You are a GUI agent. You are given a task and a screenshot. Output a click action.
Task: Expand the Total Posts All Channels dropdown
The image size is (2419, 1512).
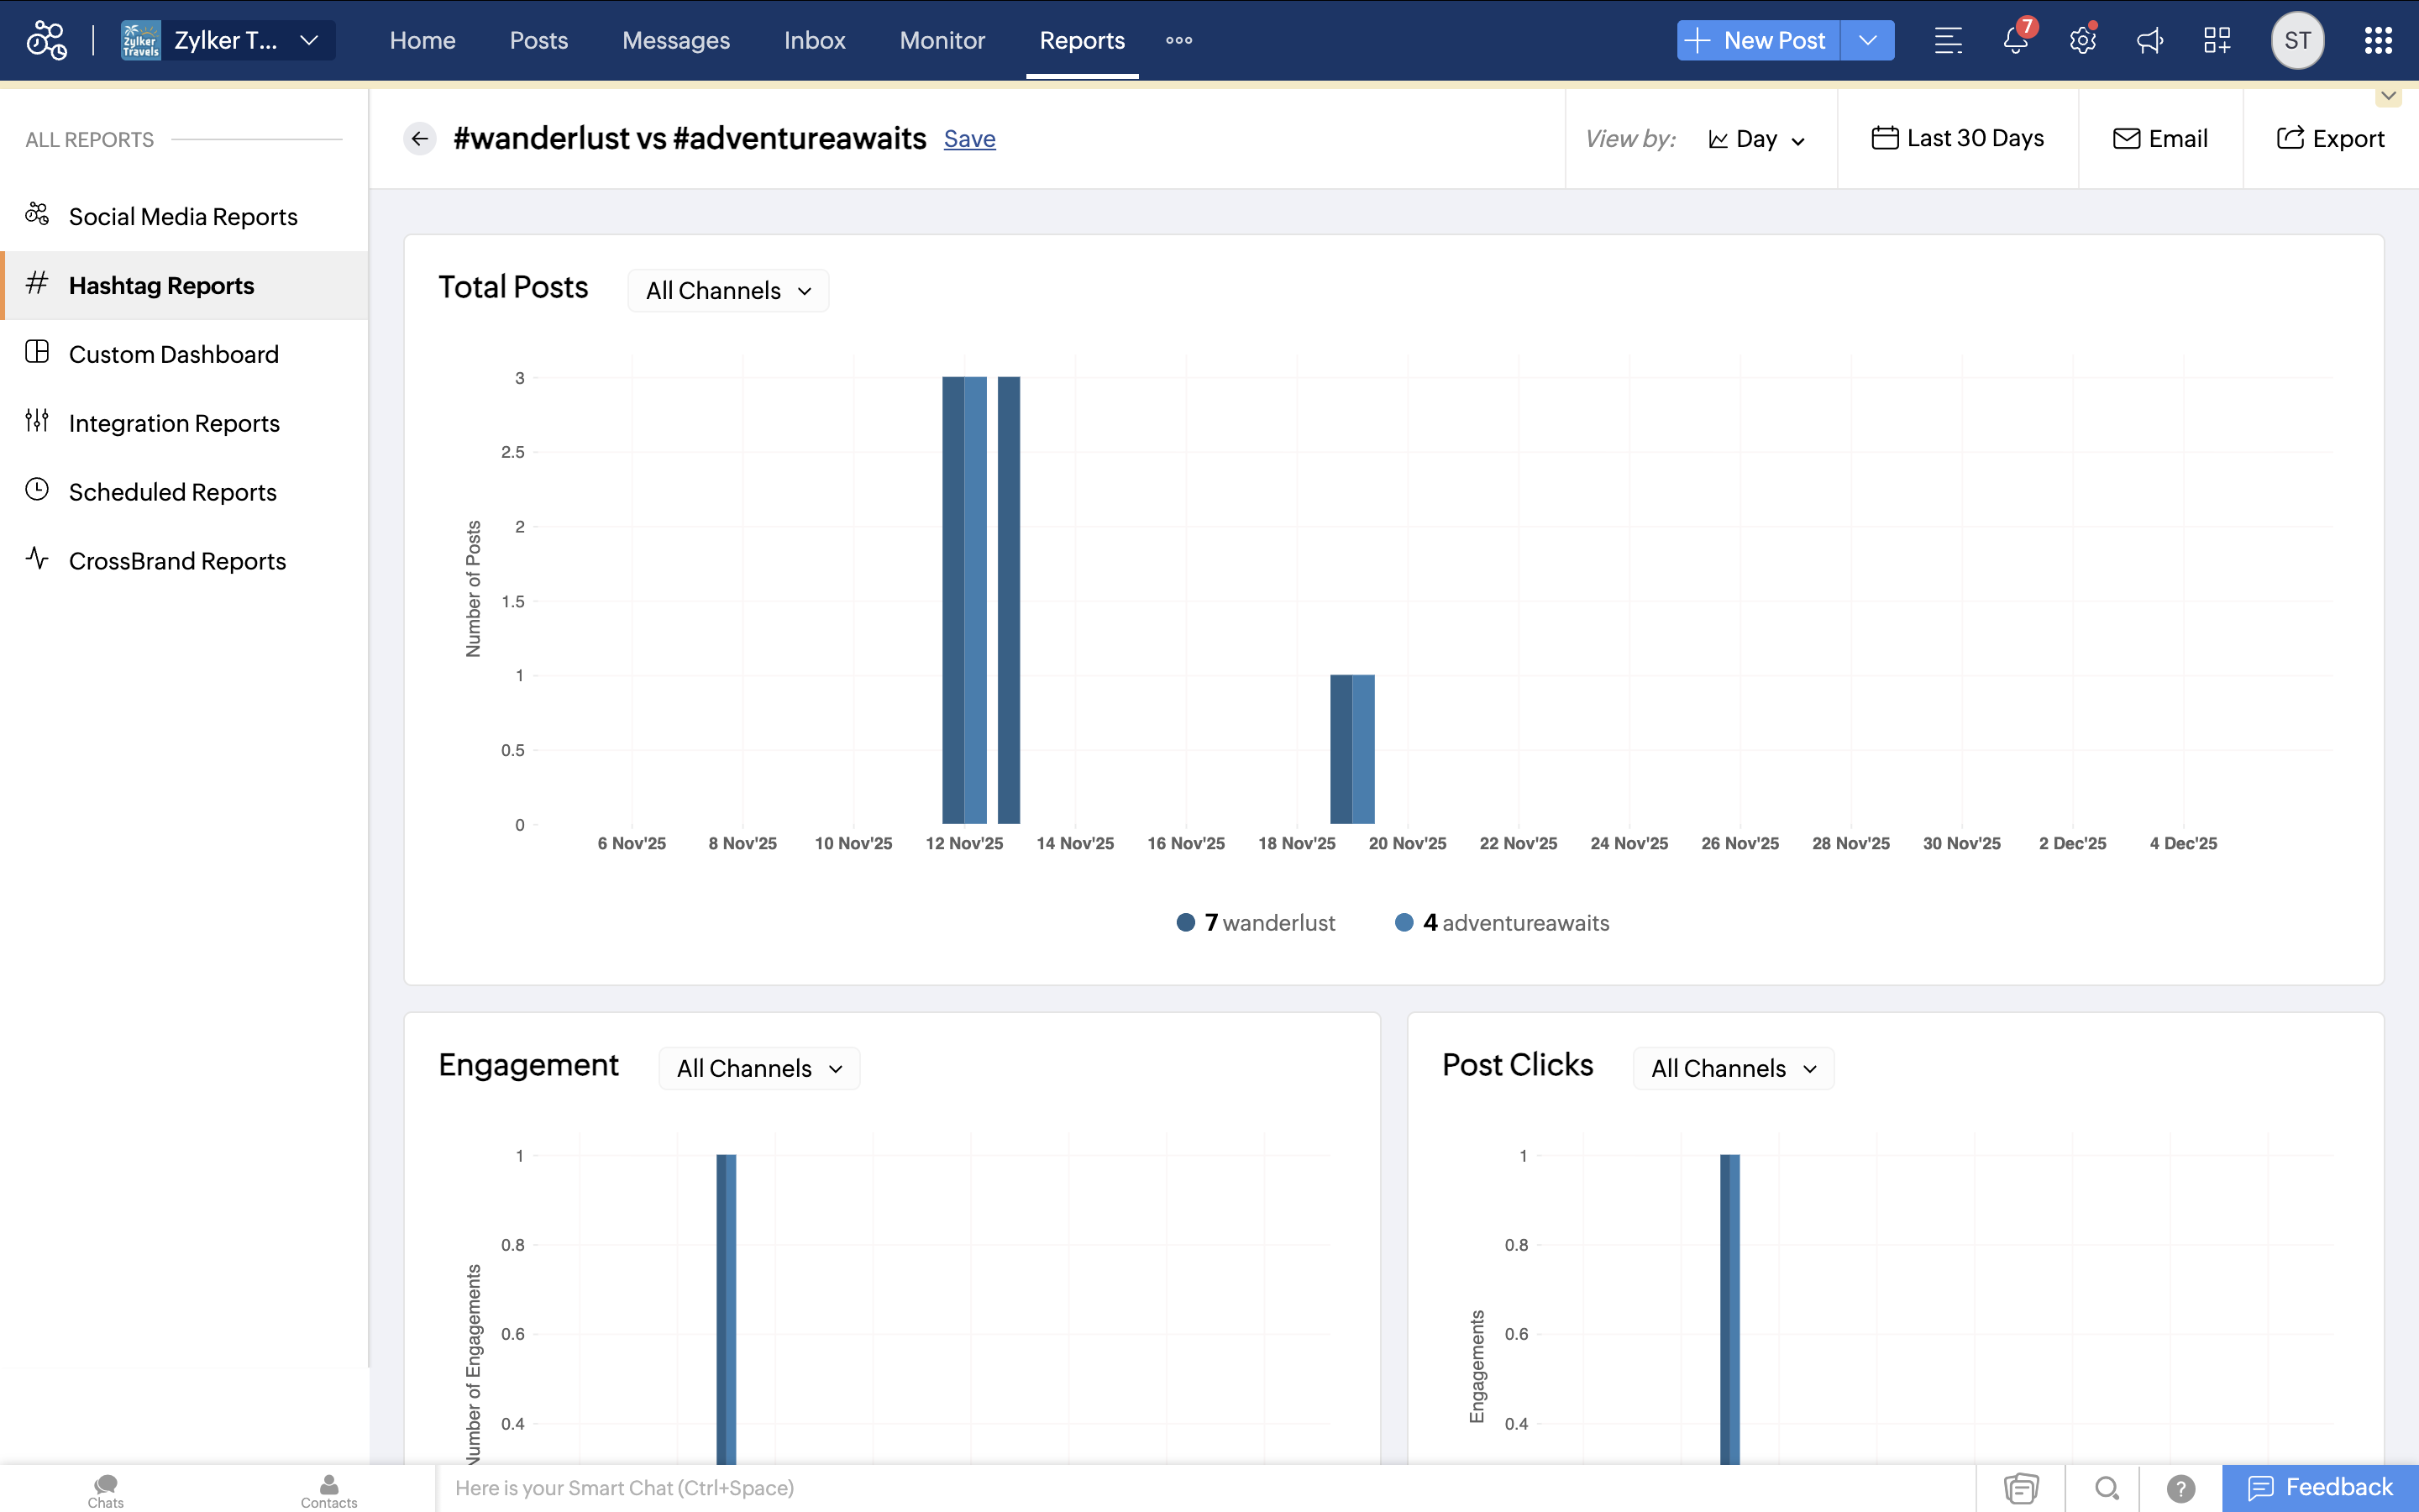coord(729,291)
